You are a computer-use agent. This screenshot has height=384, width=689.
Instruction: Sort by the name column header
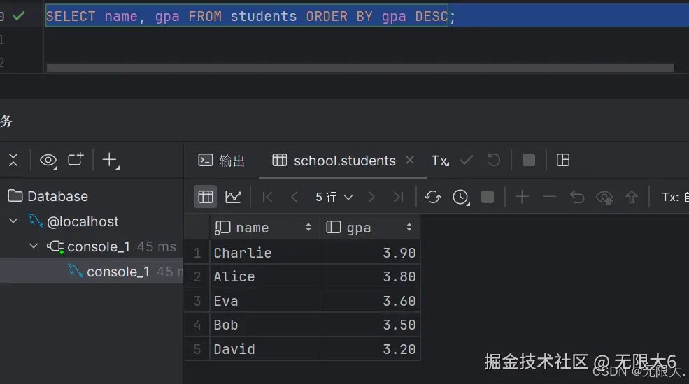pos(265,227)
